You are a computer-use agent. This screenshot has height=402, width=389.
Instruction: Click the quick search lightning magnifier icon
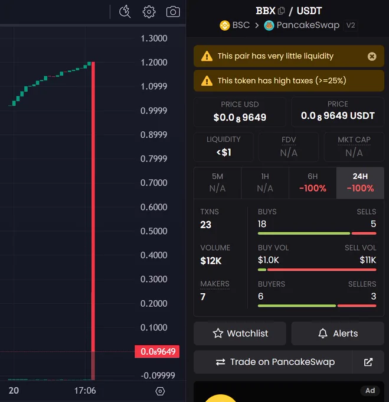pyautogui.click(x=125, y=12)
